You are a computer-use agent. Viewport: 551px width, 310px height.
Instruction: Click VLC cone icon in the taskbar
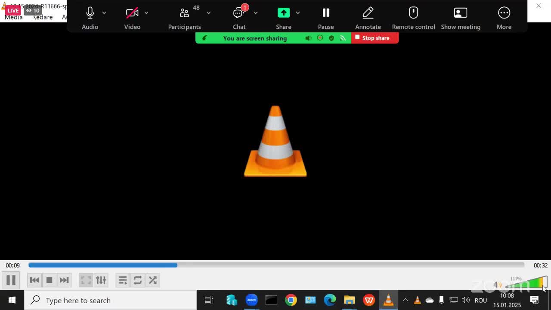tap(388, 300)
